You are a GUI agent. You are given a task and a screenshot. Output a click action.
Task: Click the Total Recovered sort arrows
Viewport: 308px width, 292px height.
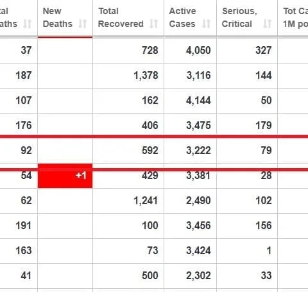[x=154, y=24]
